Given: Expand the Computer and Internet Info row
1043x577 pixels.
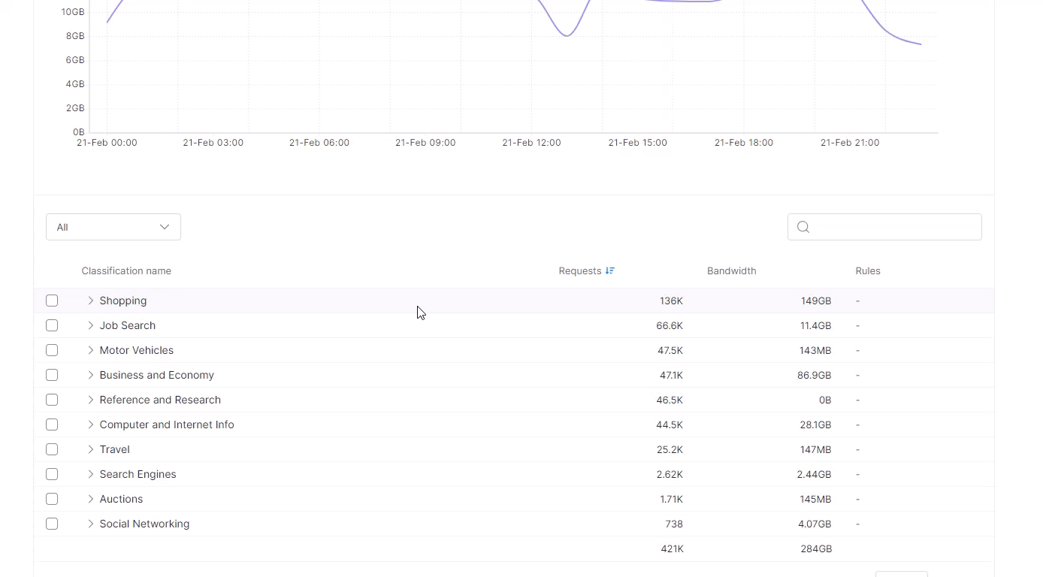Looking at the screenshot, I should pos(91,424).
